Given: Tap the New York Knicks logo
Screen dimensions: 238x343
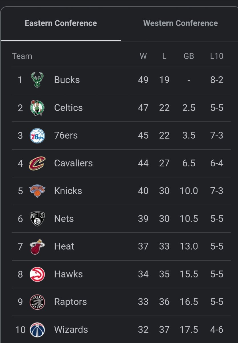Looking at the screenshot, I should 37,191.
